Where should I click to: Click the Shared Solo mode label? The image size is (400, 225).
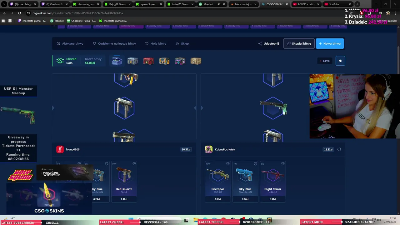[71, 61]
